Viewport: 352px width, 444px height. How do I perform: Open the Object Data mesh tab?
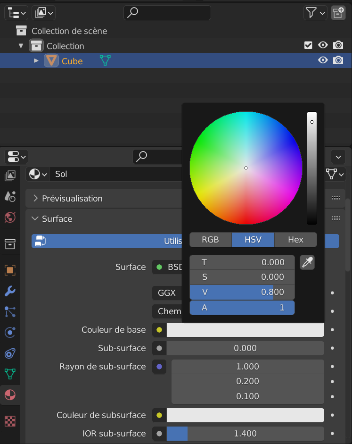10,374
